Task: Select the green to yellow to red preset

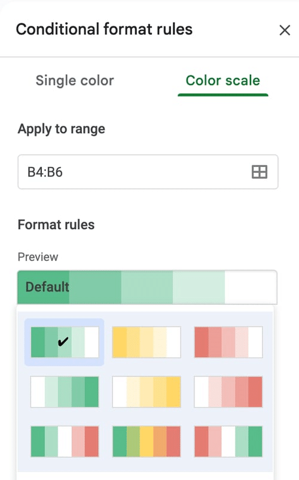Action: (x=147, y=442)
